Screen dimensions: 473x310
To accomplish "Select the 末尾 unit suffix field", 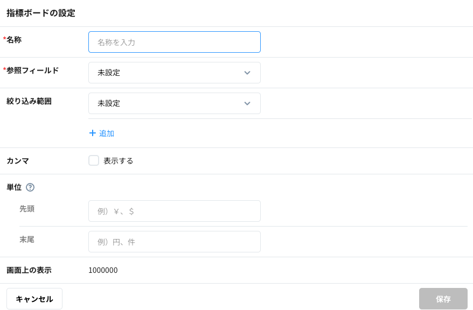I will click(x=174, y=242).
